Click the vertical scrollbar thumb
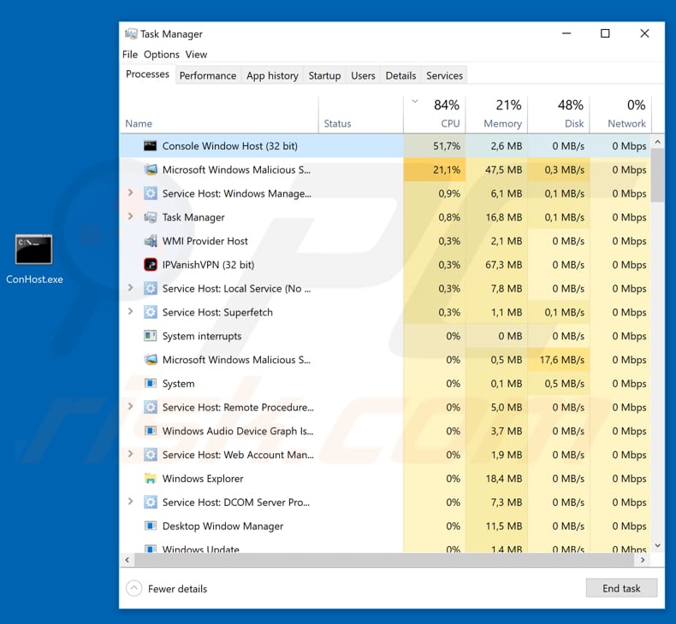Screen dimensions: 676x624 pyautogui.click(x=657, y=175)
